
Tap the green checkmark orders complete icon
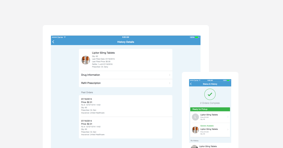[210, 94]
